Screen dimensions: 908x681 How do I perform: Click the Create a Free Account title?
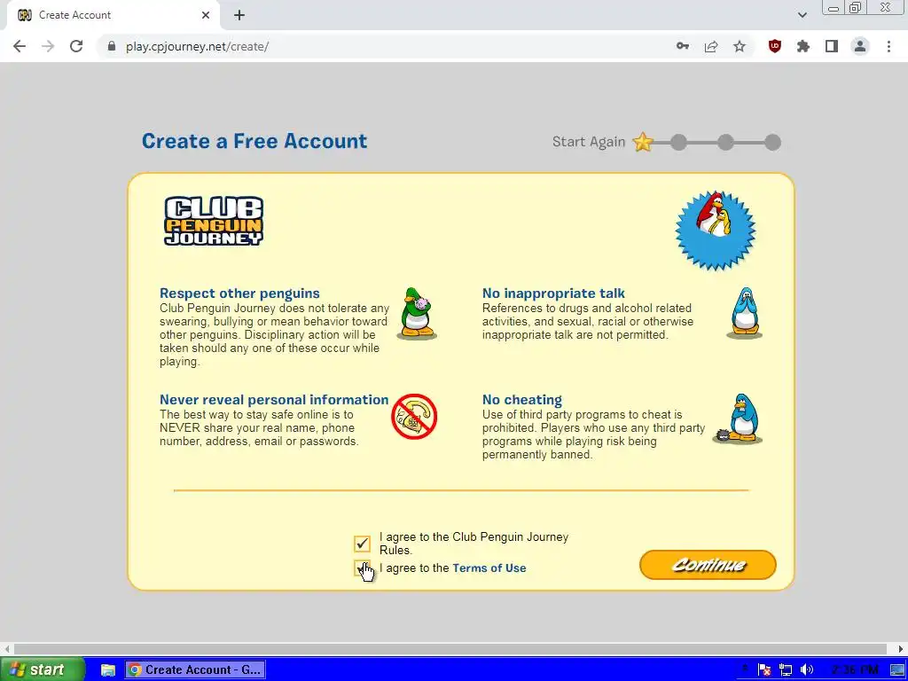click(x=254, y=141)
